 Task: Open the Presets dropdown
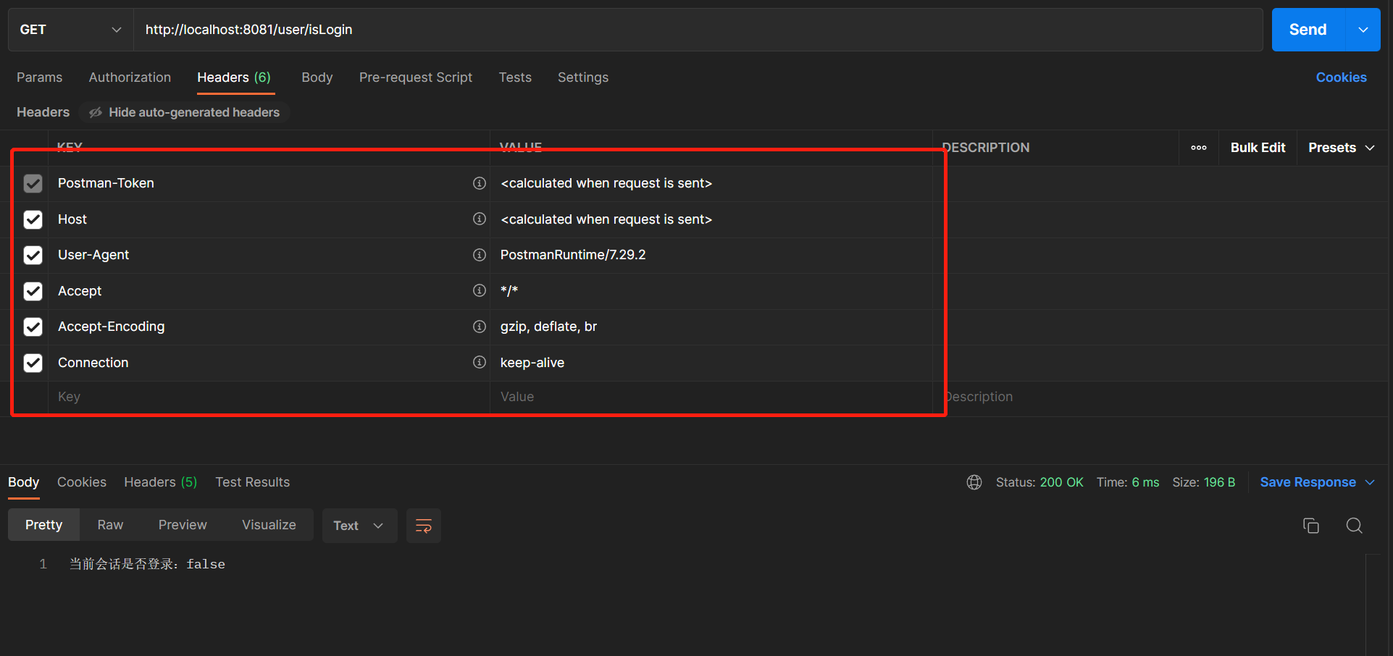coord(1342,148)
